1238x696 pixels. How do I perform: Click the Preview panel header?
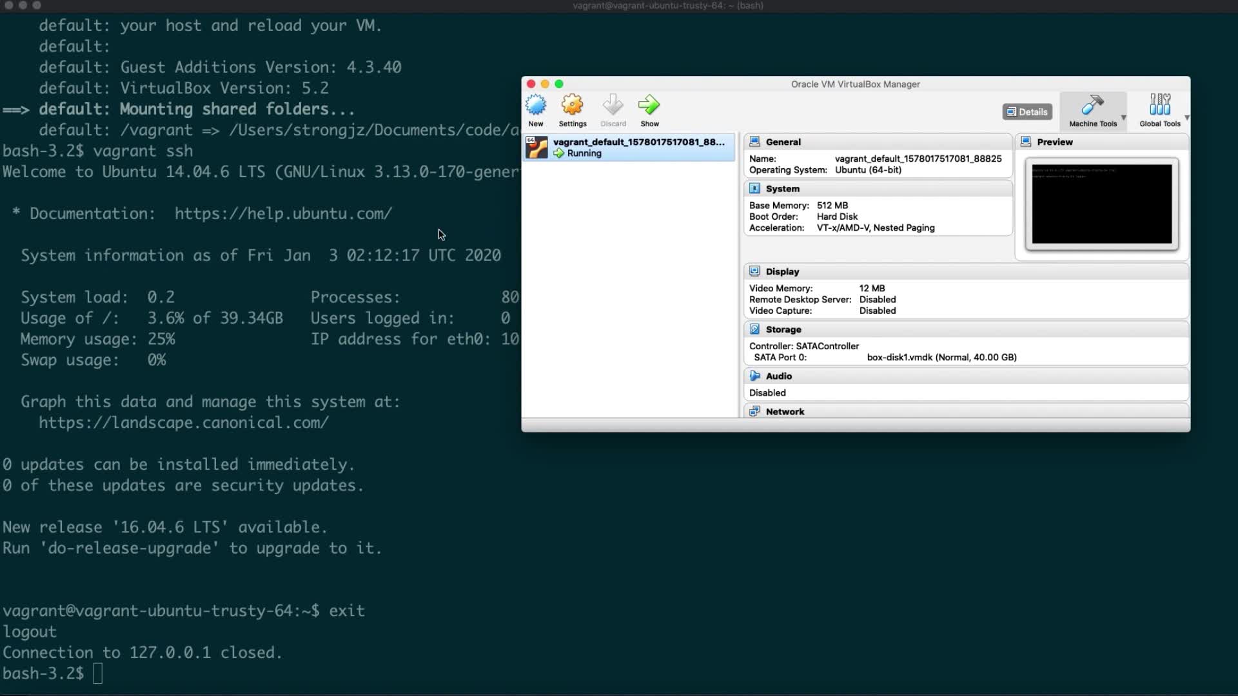1055,142
